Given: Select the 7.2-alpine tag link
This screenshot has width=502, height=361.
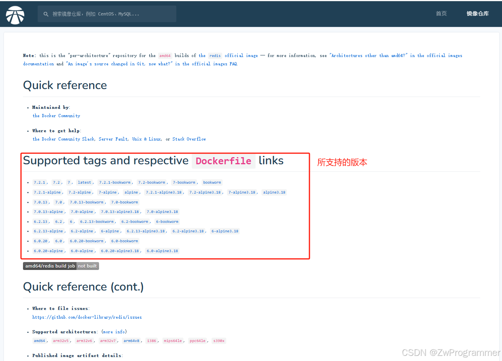Looking at the screenshot, I should [x=80, y=192].
